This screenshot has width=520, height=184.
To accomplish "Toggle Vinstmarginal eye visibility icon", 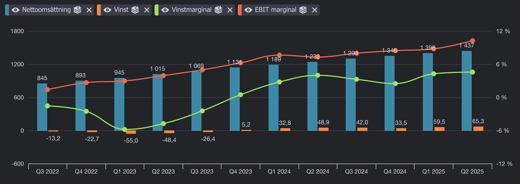I will click(165, 10).
